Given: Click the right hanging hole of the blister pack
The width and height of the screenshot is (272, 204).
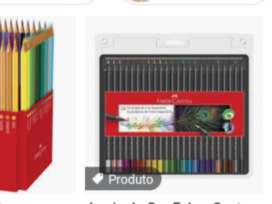Looking at the screenshot, I should click(243, 42).
